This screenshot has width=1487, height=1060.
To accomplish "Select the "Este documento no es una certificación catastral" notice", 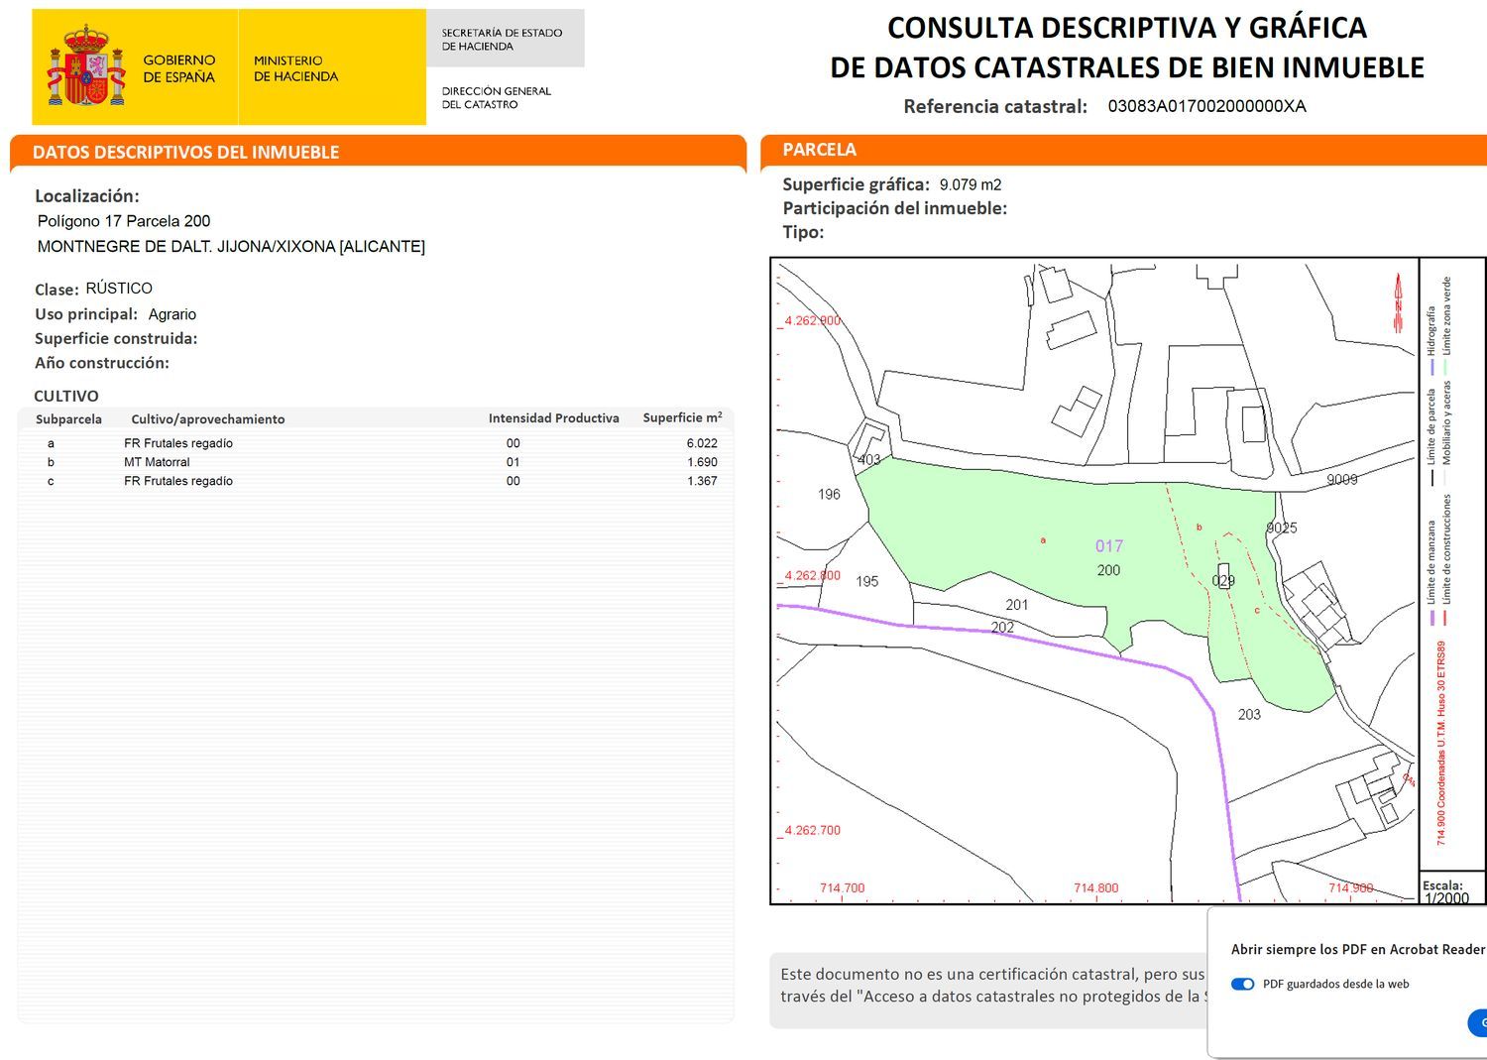I will (x=992, y=985).
